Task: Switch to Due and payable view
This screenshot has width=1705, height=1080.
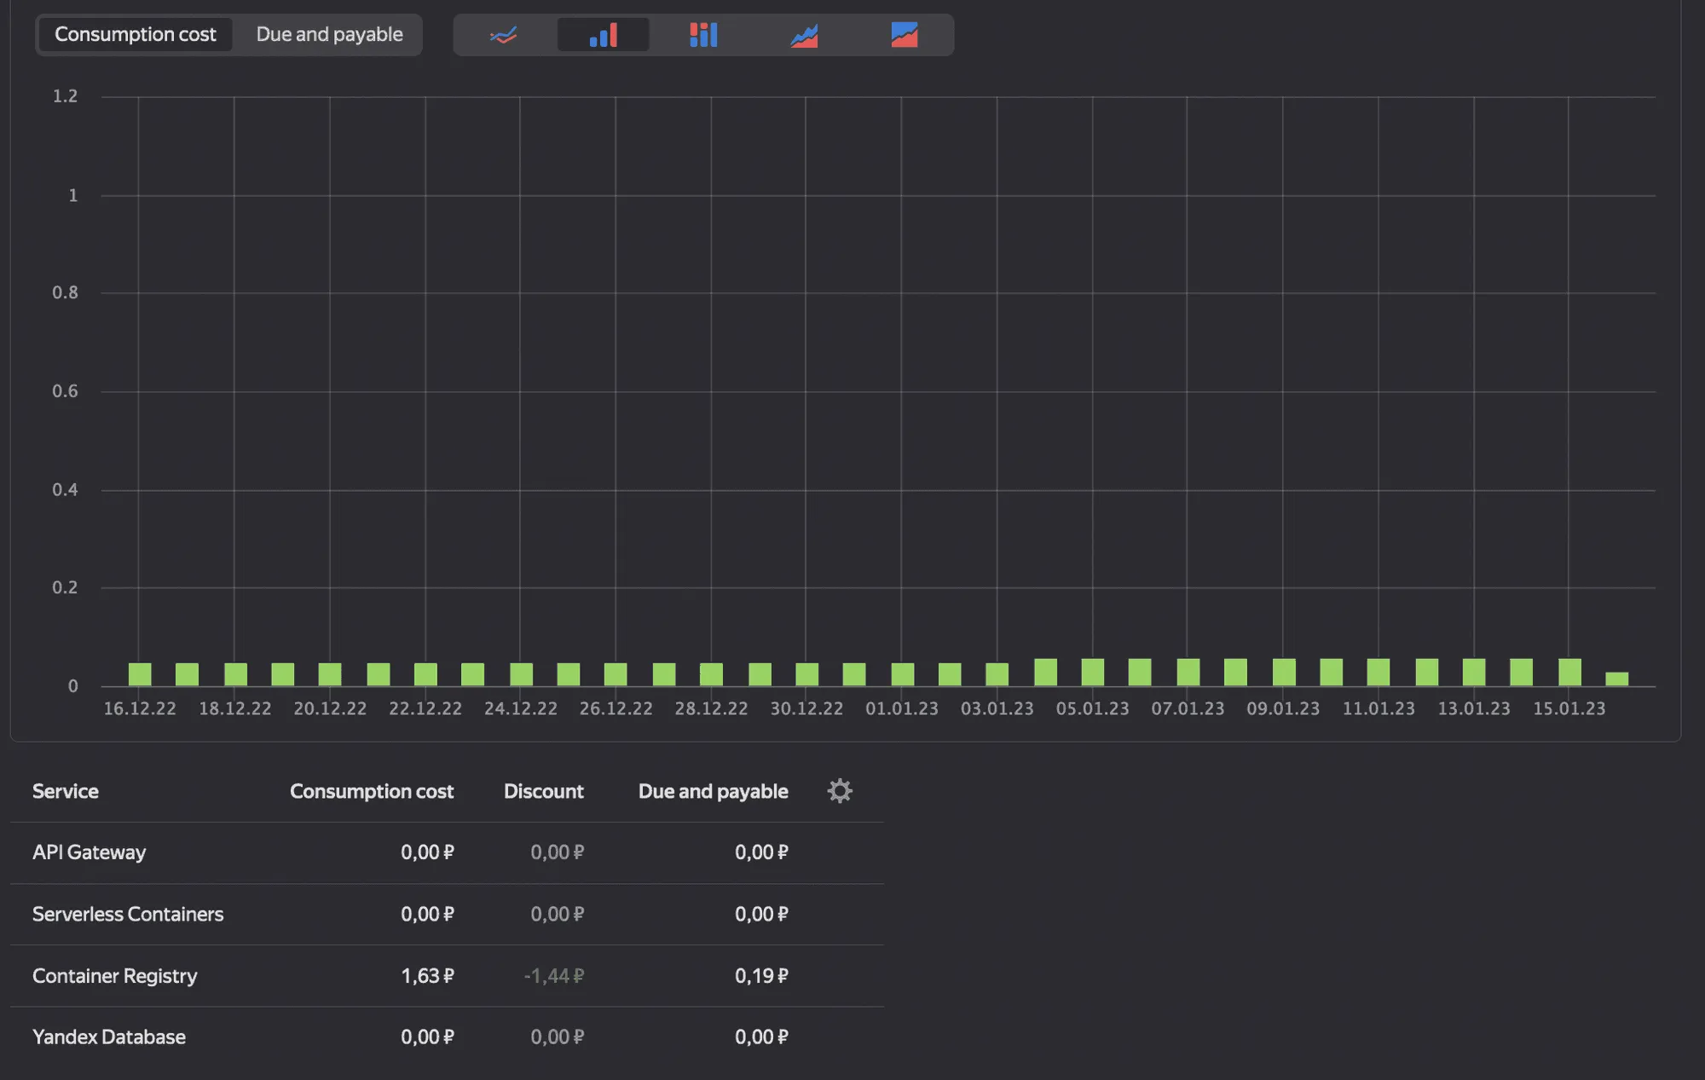Action: pyautogui.click(x=329, y=34)
